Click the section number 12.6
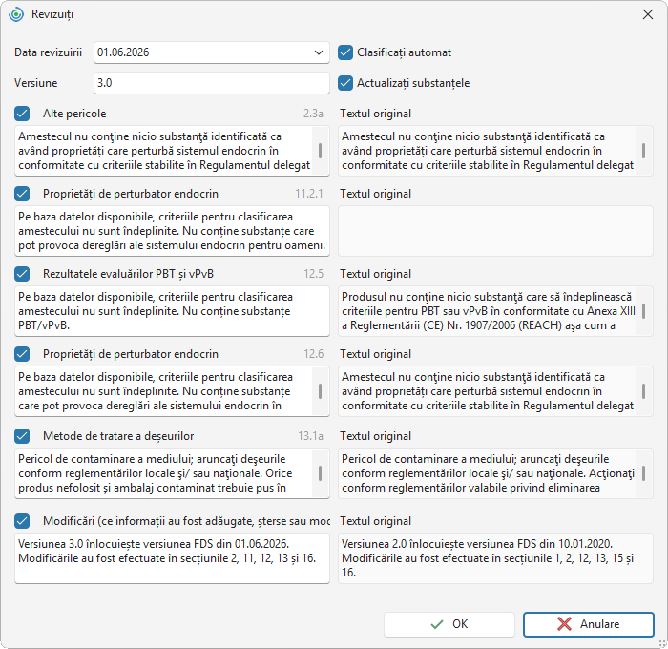Viewport: 668px width, 649px height. (314, 354)
